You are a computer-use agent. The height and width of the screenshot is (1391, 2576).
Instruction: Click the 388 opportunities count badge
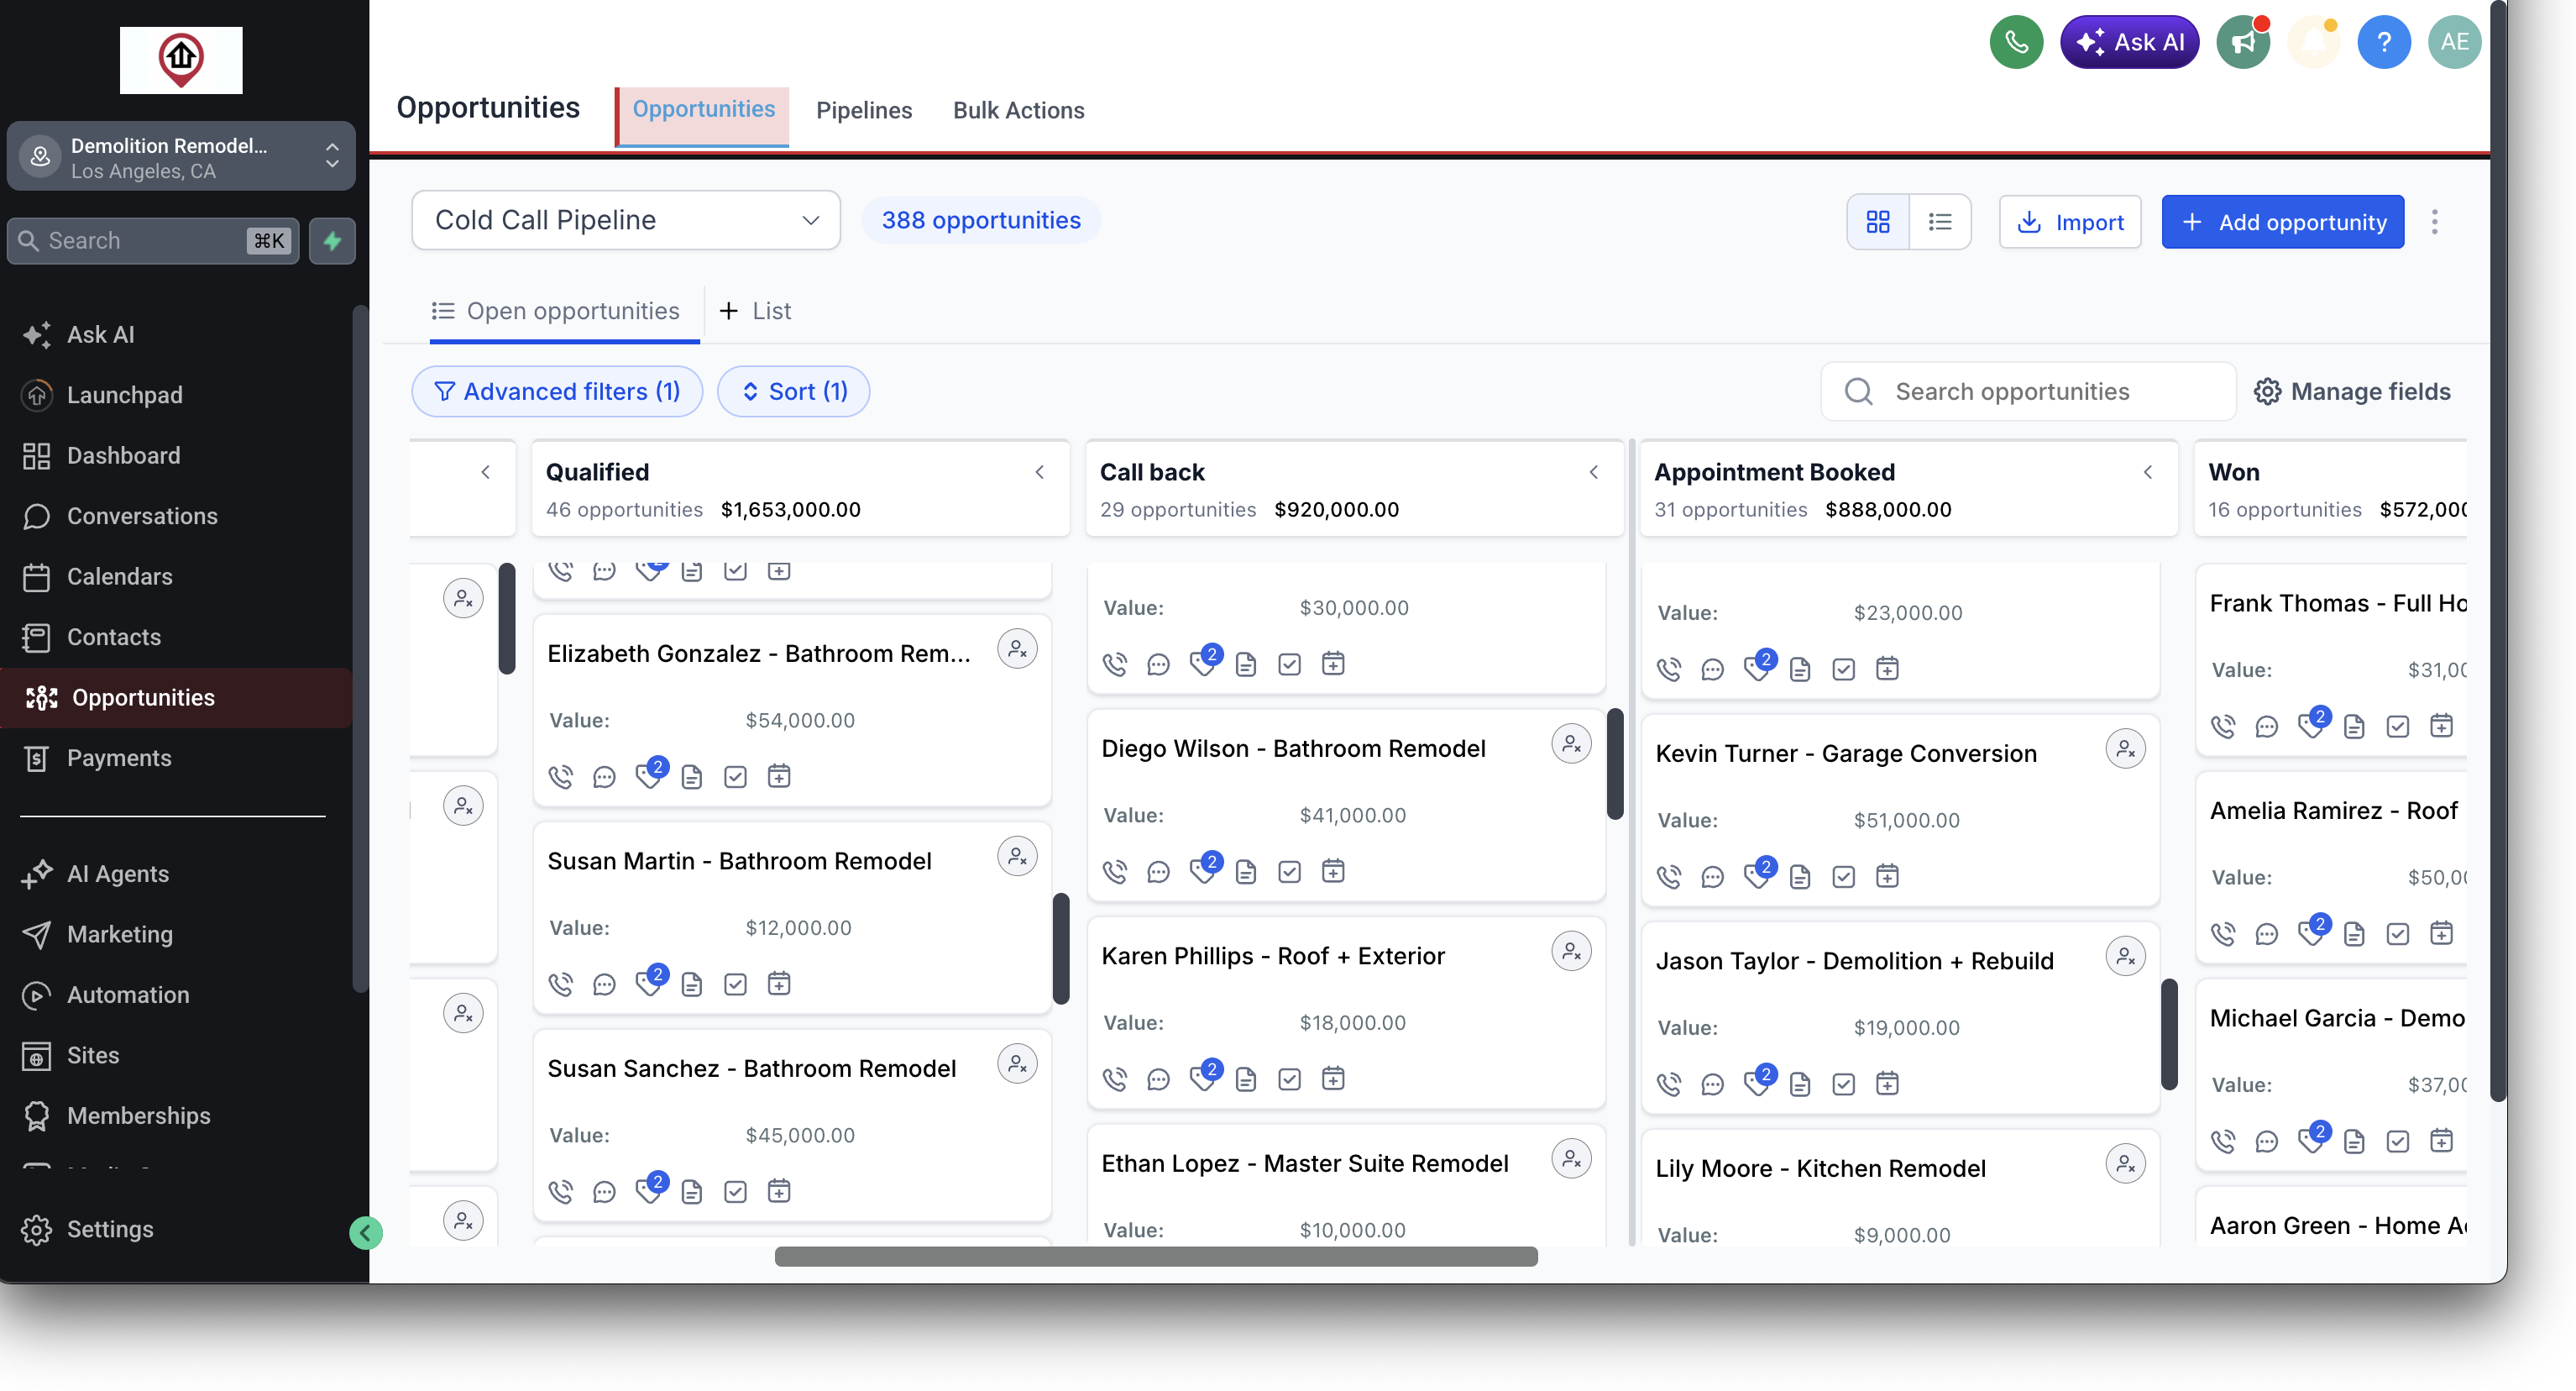point(980,220)
